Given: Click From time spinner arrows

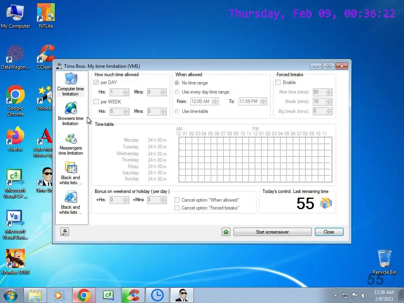Looking at the screenshot, I should [215, 101].
